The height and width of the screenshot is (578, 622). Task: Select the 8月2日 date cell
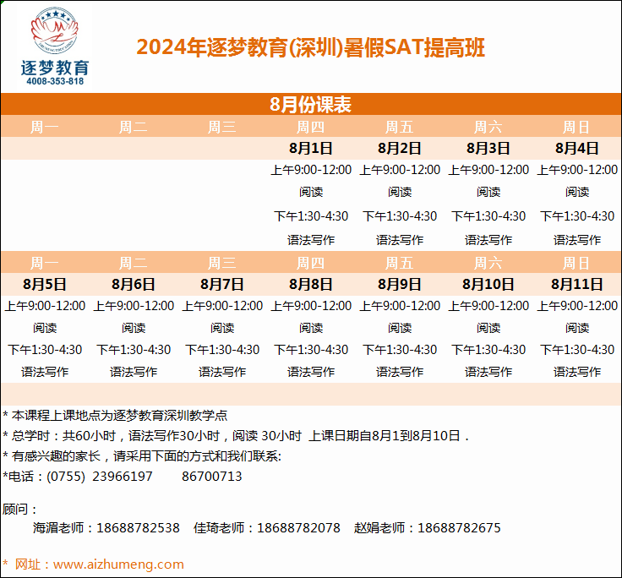click(x=400, y=149)
